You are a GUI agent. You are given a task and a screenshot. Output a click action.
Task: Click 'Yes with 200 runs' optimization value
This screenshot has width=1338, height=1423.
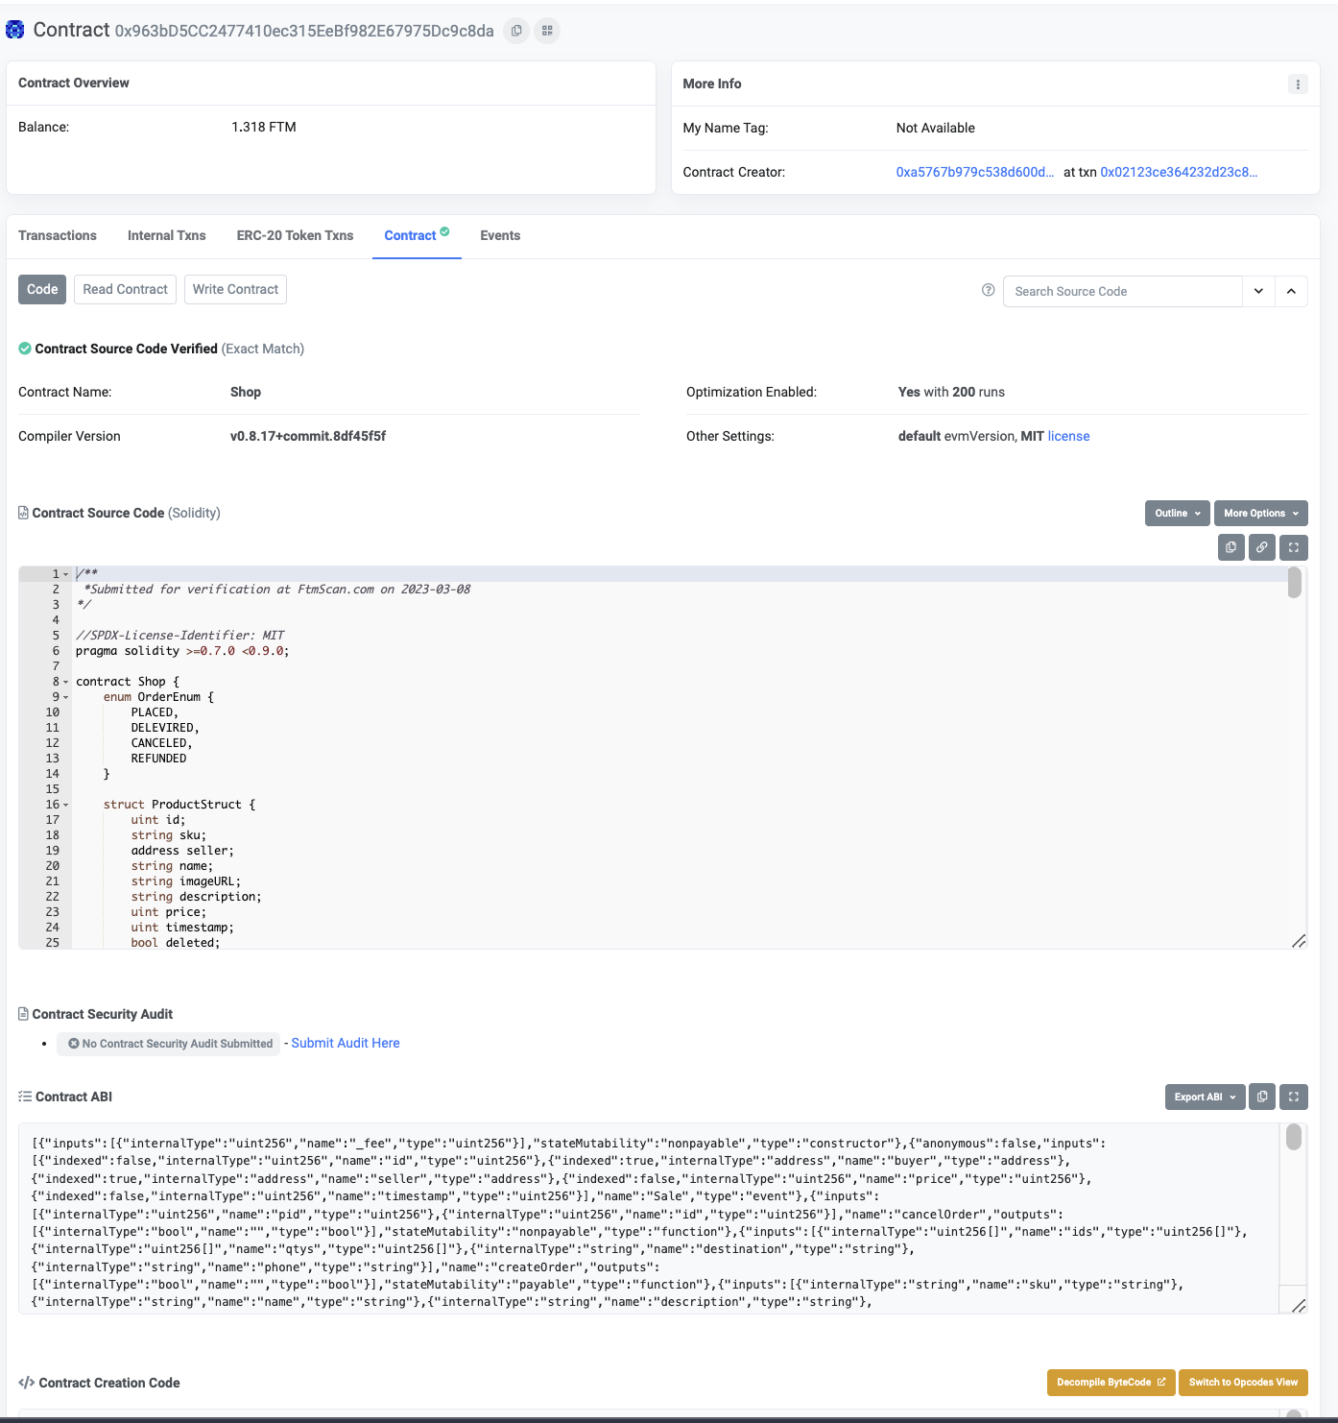point(951,392)
